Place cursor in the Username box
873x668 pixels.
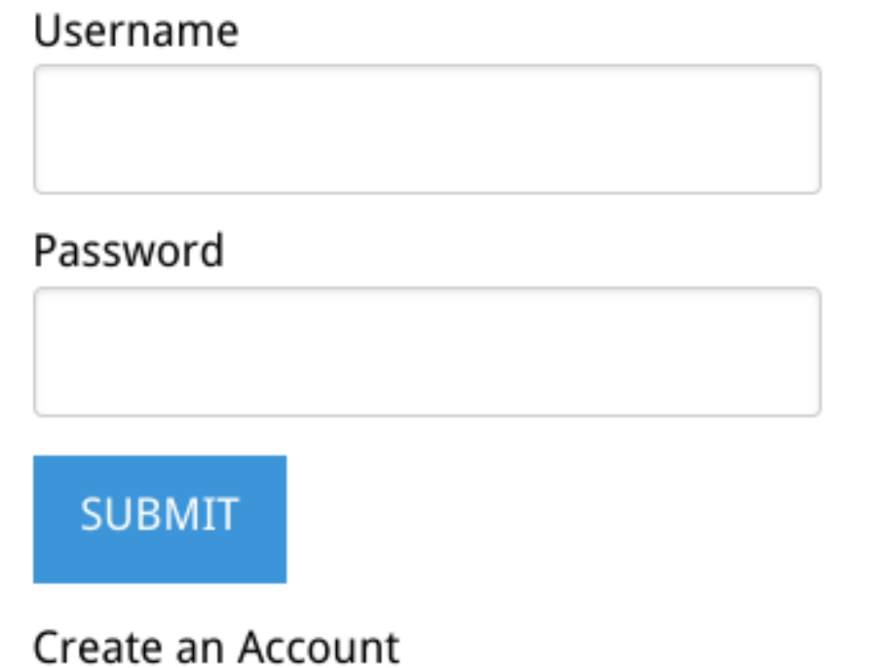click(427, 129)
